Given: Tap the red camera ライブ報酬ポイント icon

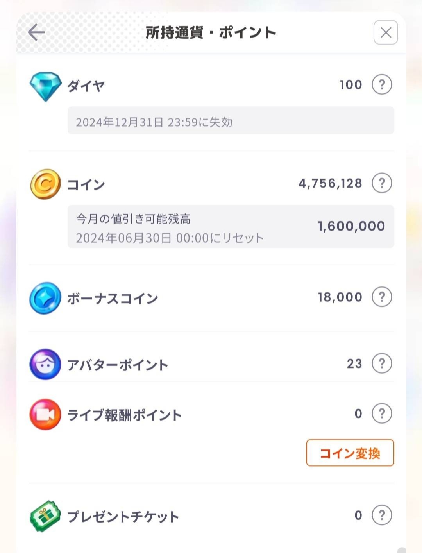Looking at the screenshot, I should pyautogui.click(x=45, y=414).
